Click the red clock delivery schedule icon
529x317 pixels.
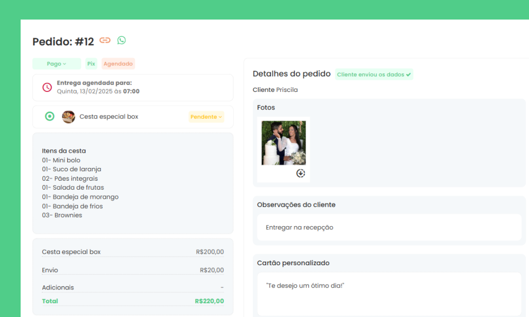coord(47,87)
